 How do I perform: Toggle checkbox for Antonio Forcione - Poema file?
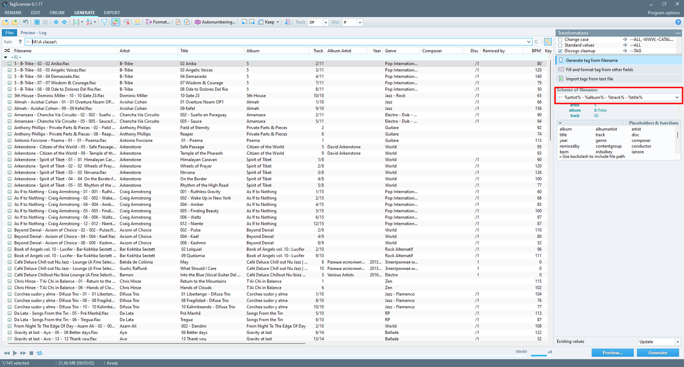pos(10,140)
